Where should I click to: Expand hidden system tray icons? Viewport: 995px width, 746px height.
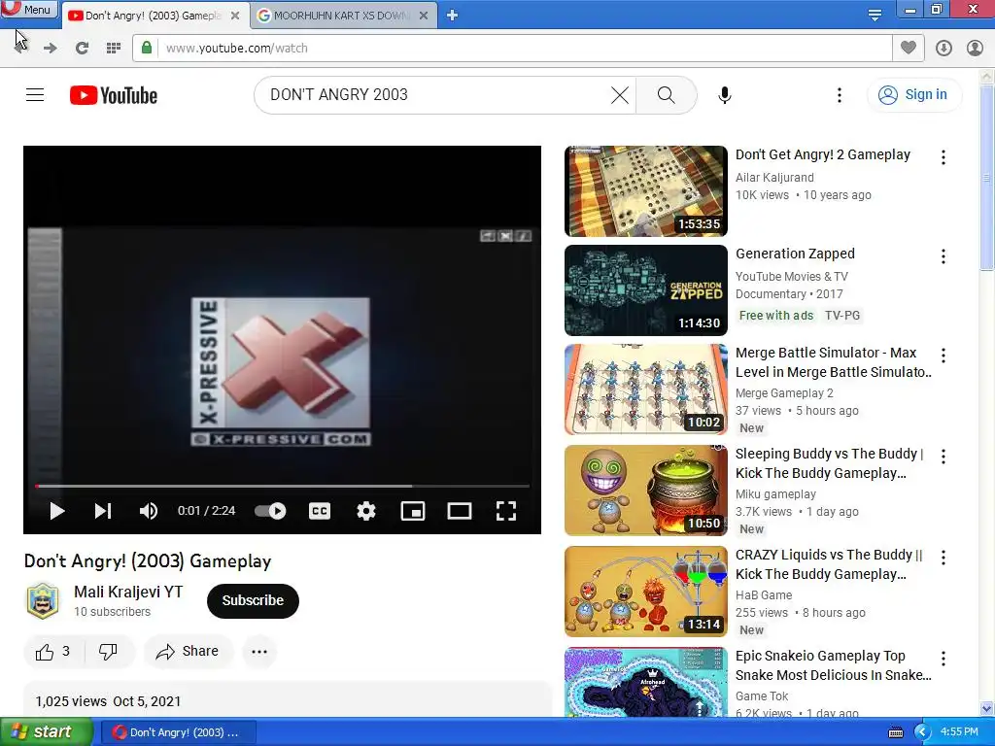[x=921, y=732]
